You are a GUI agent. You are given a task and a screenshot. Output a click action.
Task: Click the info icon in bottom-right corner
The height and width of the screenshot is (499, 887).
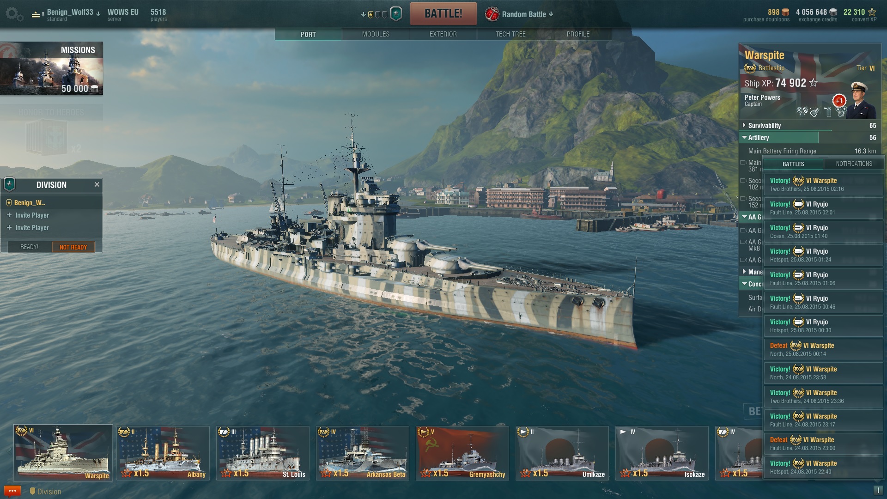pyautogui.click(x=878, y=490)
